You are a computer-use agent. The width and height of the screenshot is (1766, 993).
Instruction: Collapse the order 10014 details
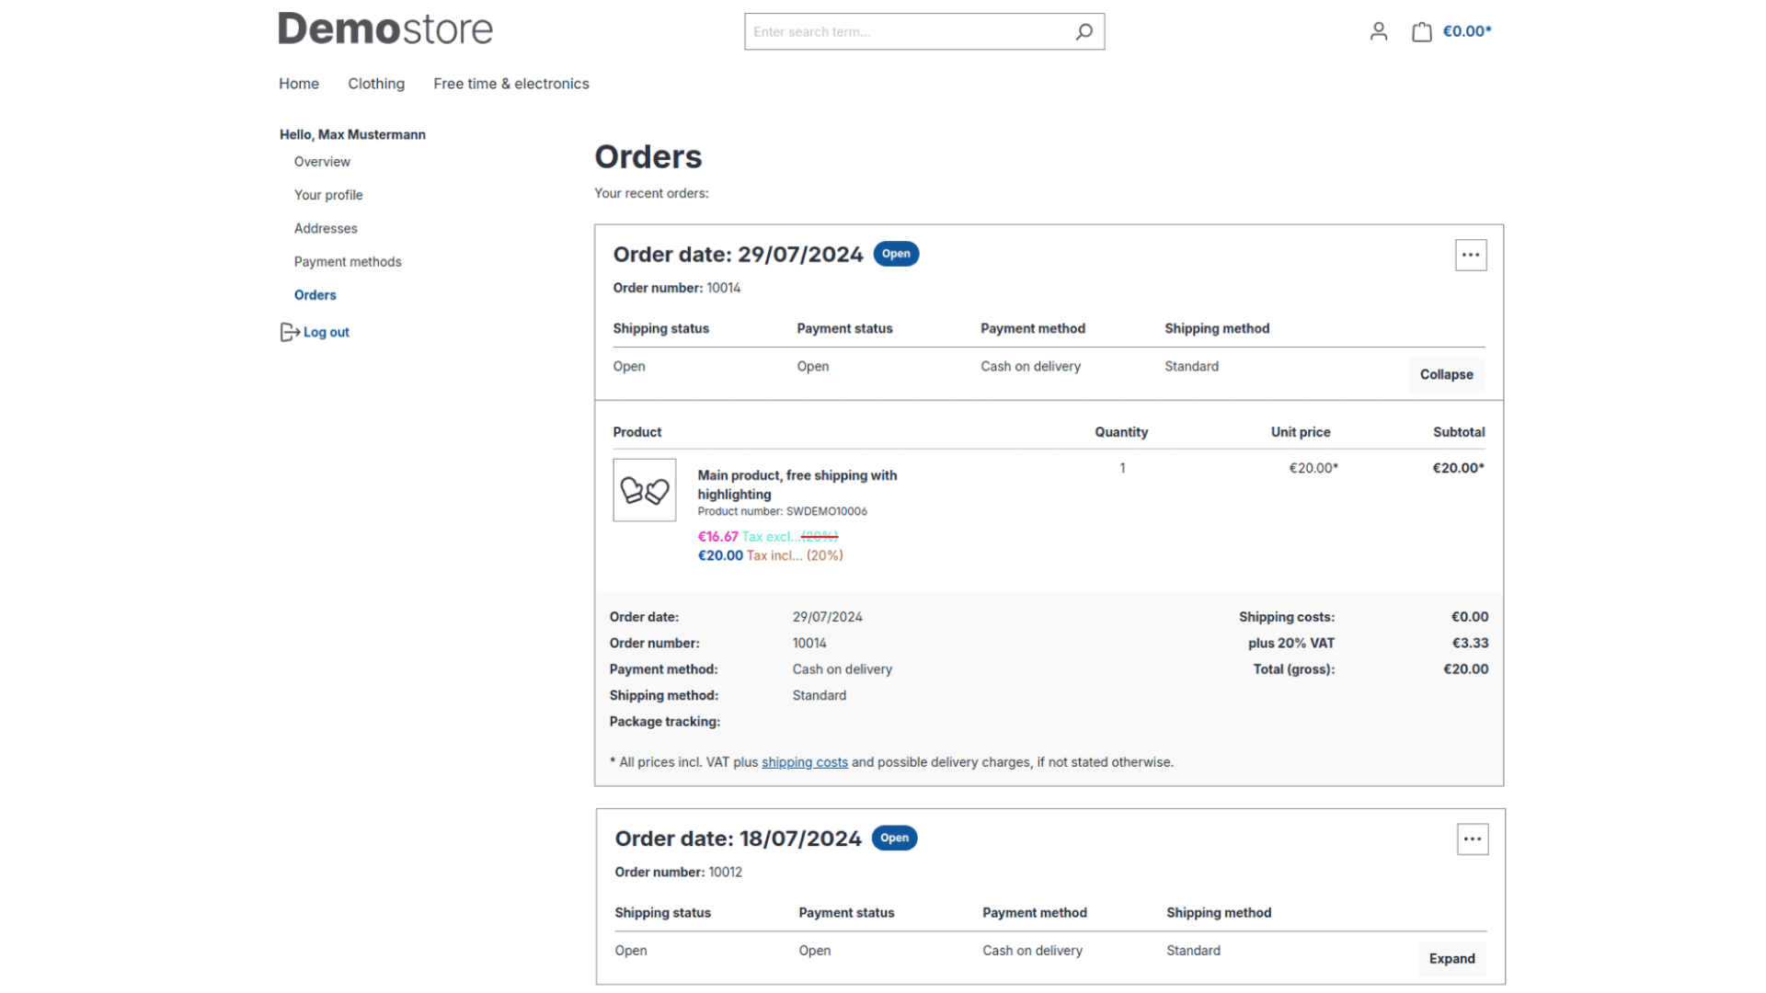[1446, 374]
